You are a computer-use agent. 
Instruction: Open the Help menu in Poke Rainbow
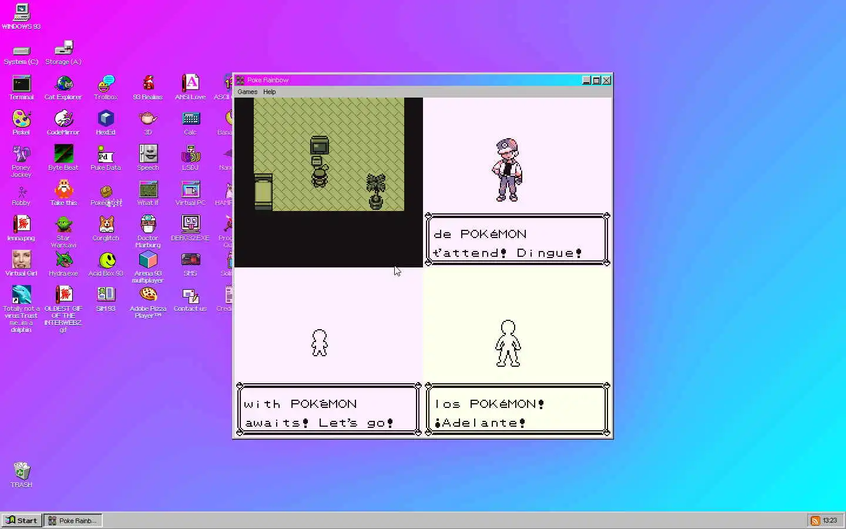[270, 92]
